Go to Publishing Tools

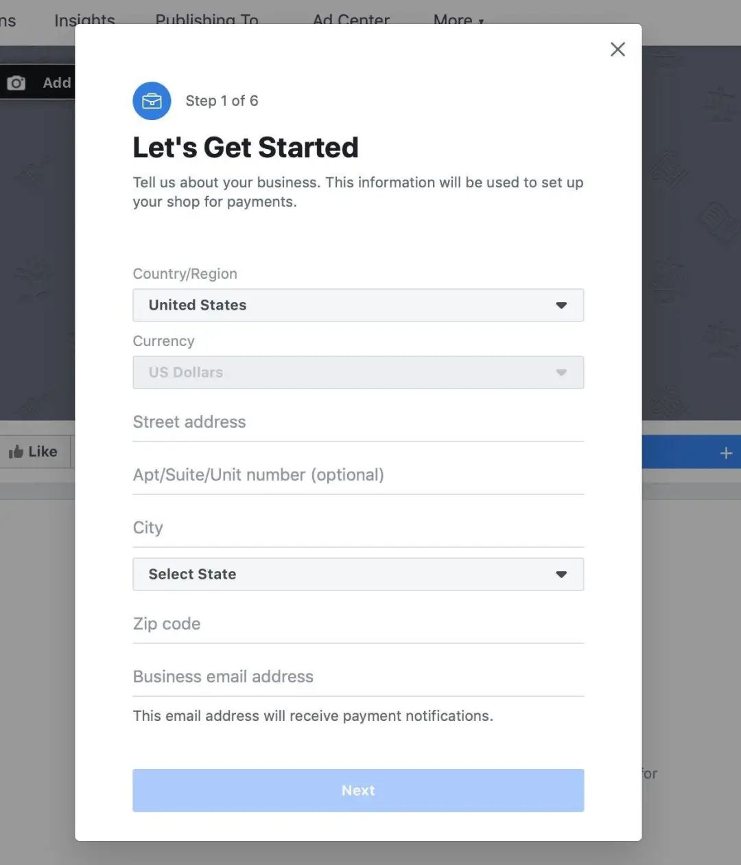point(207,20)
